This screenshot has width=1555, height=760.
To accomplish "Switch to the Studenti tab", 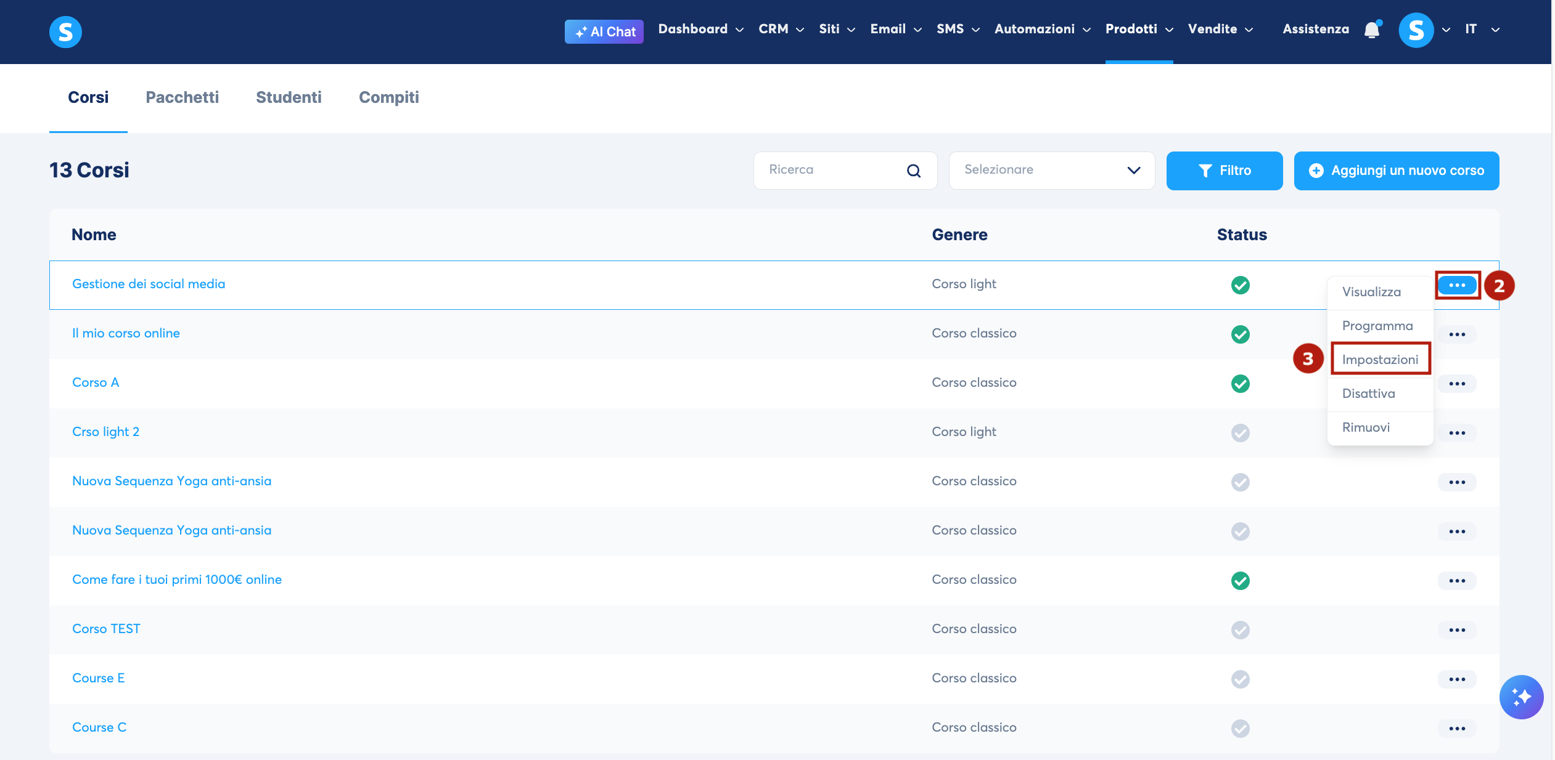I will (289, 97).
